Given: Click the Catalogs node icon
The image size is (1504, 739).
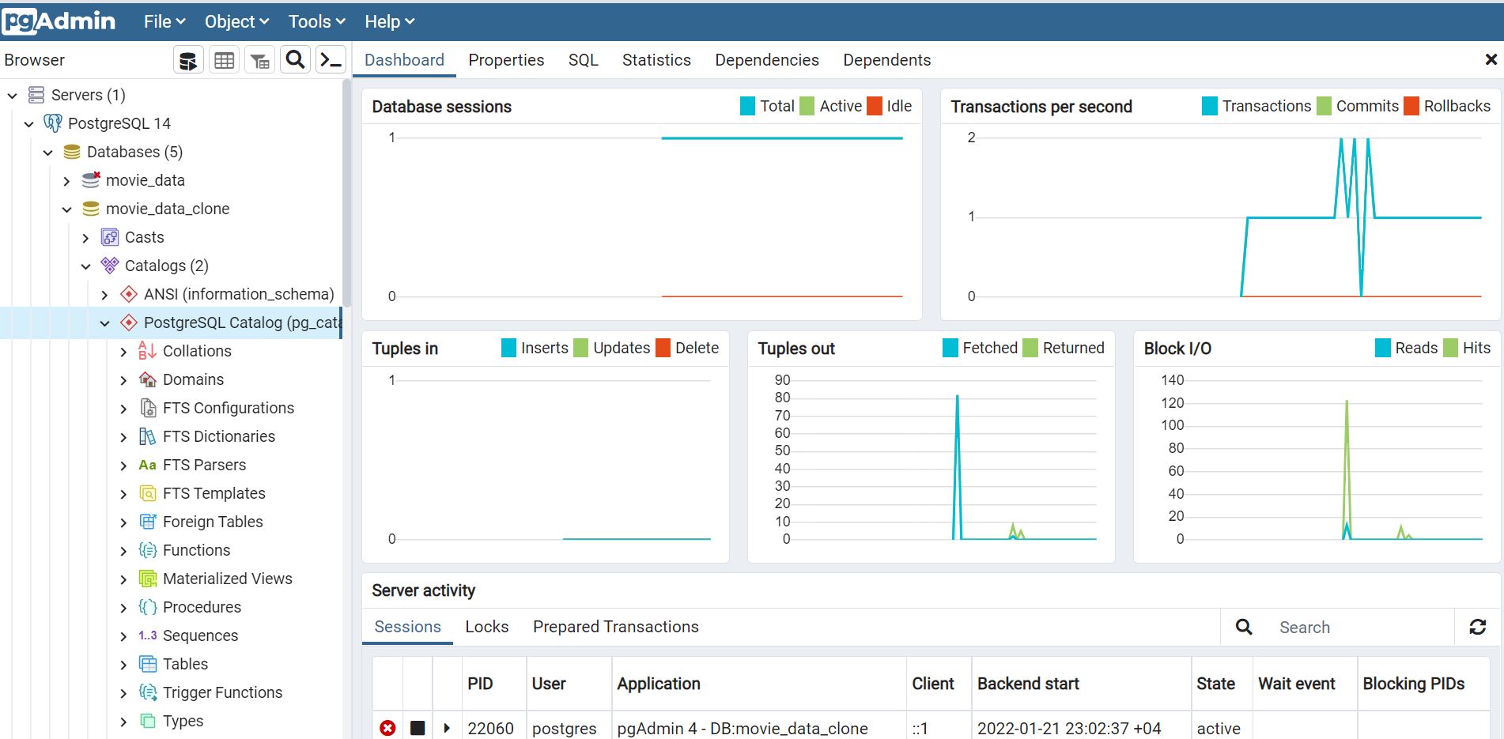Looking at the screenshot, I should [x=110, y=266].
